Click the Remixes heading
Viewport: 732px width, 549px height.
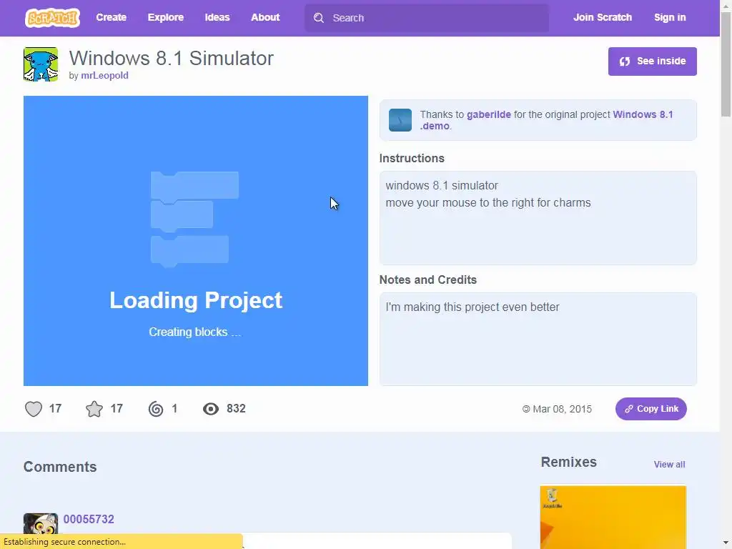(568, 462)
